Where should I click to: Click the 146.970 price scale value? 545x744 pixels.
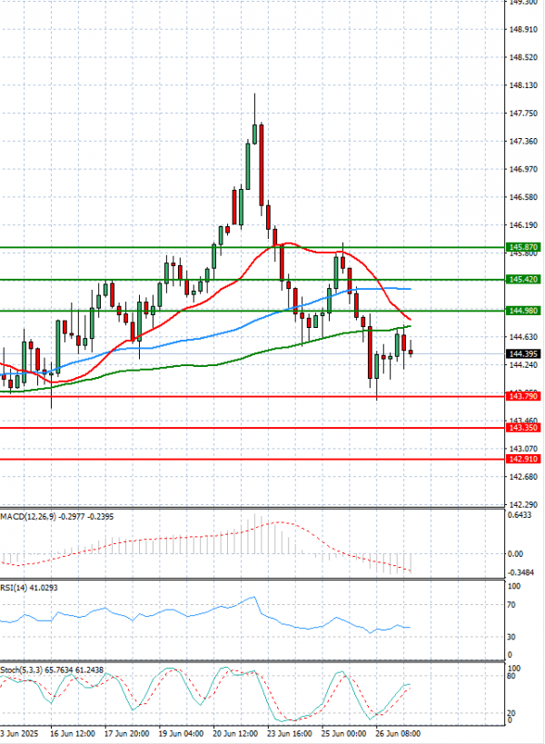523,169
